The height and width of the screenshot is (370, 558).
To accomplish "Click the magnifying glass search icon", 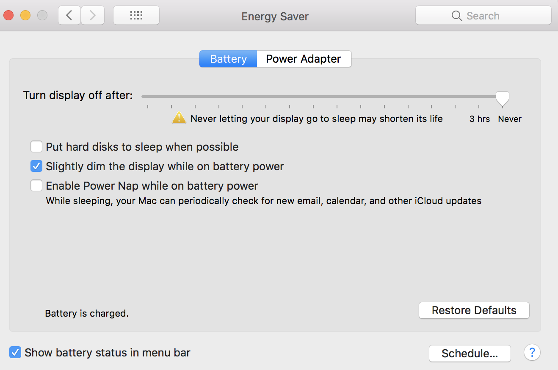I will pos(457,16).
